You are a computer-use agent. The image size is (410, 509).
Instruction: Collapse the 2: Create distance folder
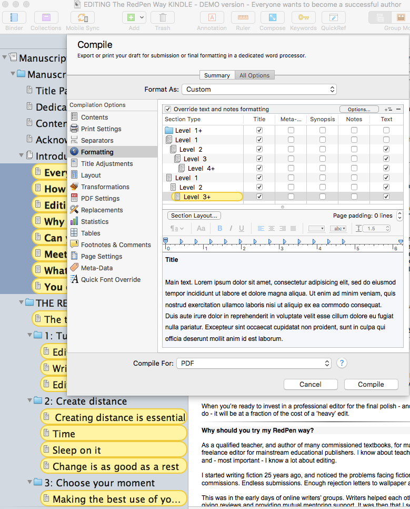[30, 400]
